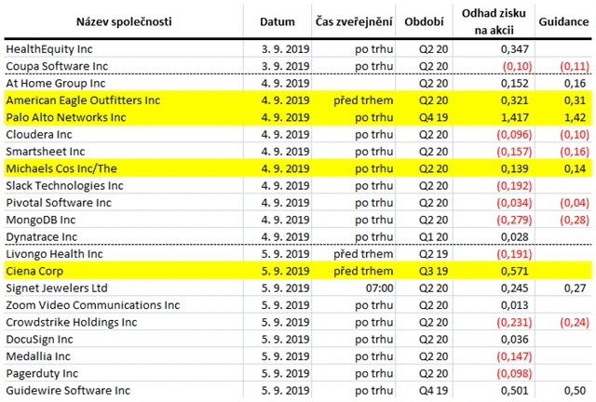Click the Odhad zisku na akcii header
This screenshot has width=596, height=402.
(494, 21)
